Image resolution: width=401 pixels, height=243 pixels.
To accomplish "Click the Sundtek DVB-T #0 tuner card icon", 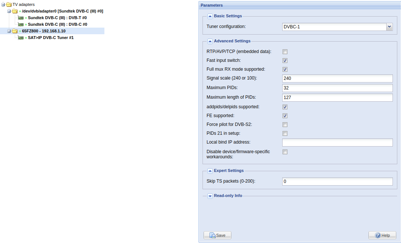I will coord(21,18).
